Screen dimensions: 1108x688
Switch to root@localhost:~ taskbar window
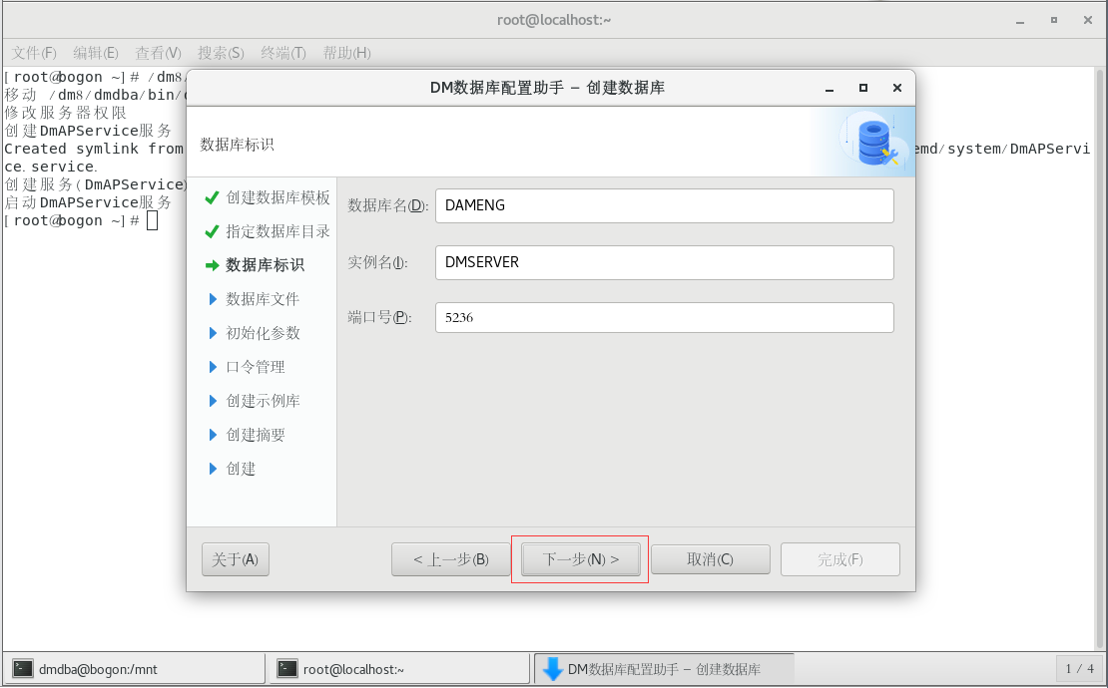[399, 669]
